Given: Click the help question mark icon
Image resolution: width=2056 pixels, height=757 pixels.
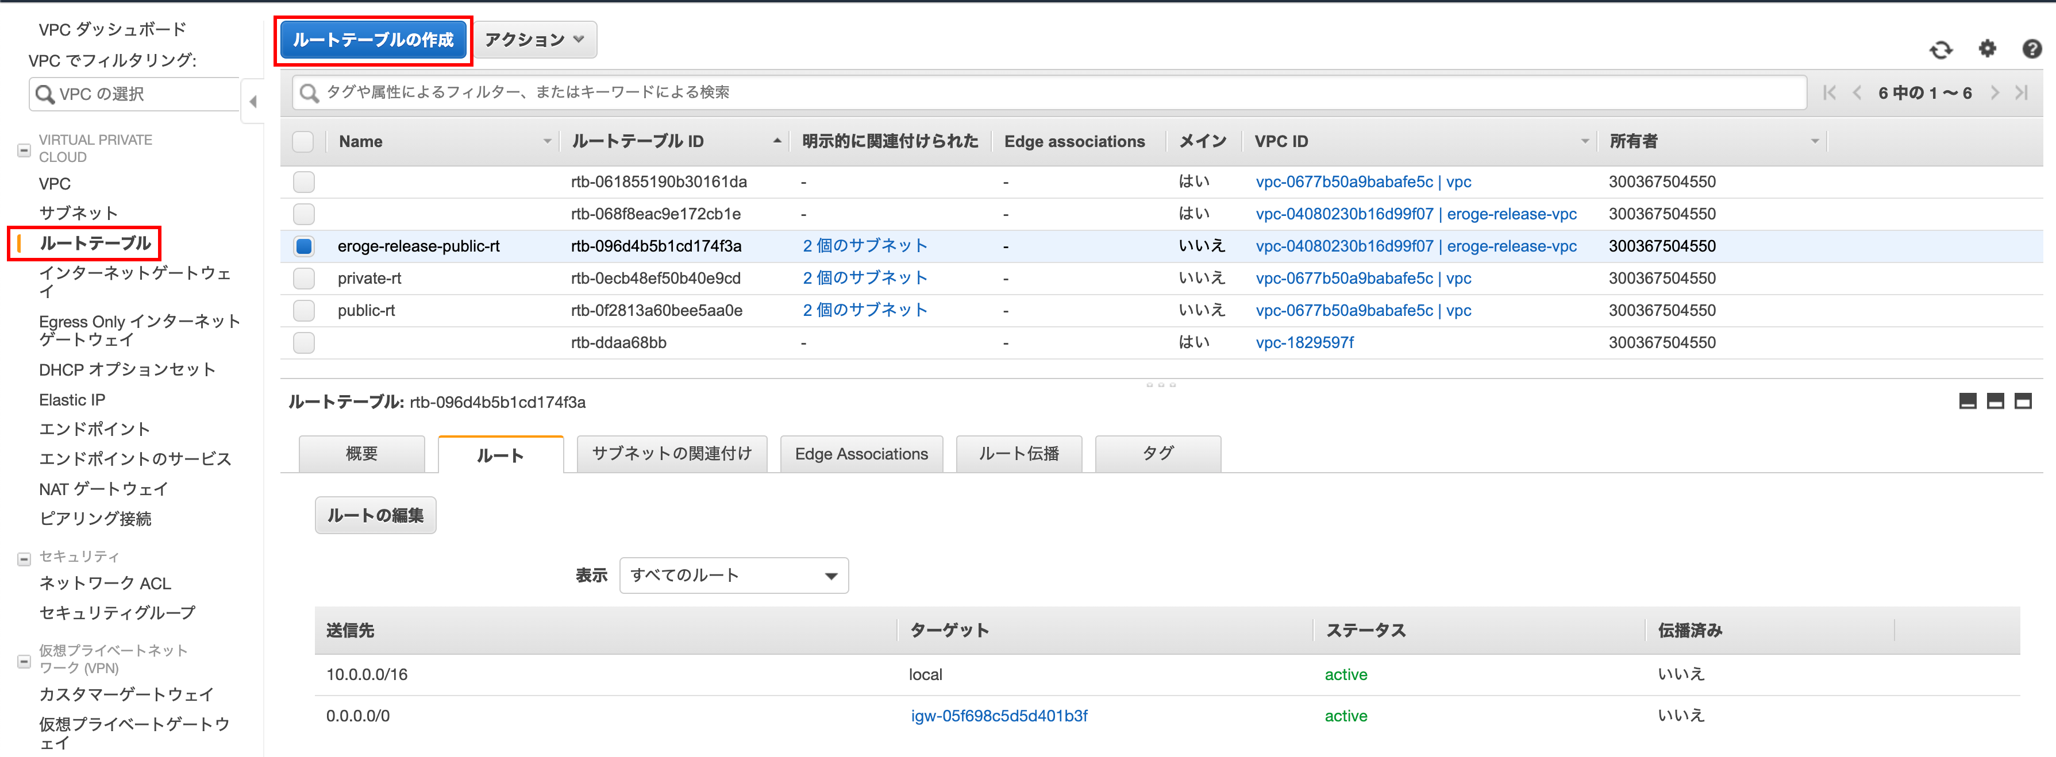Looking at the screenshot, I should (2031, 49).
